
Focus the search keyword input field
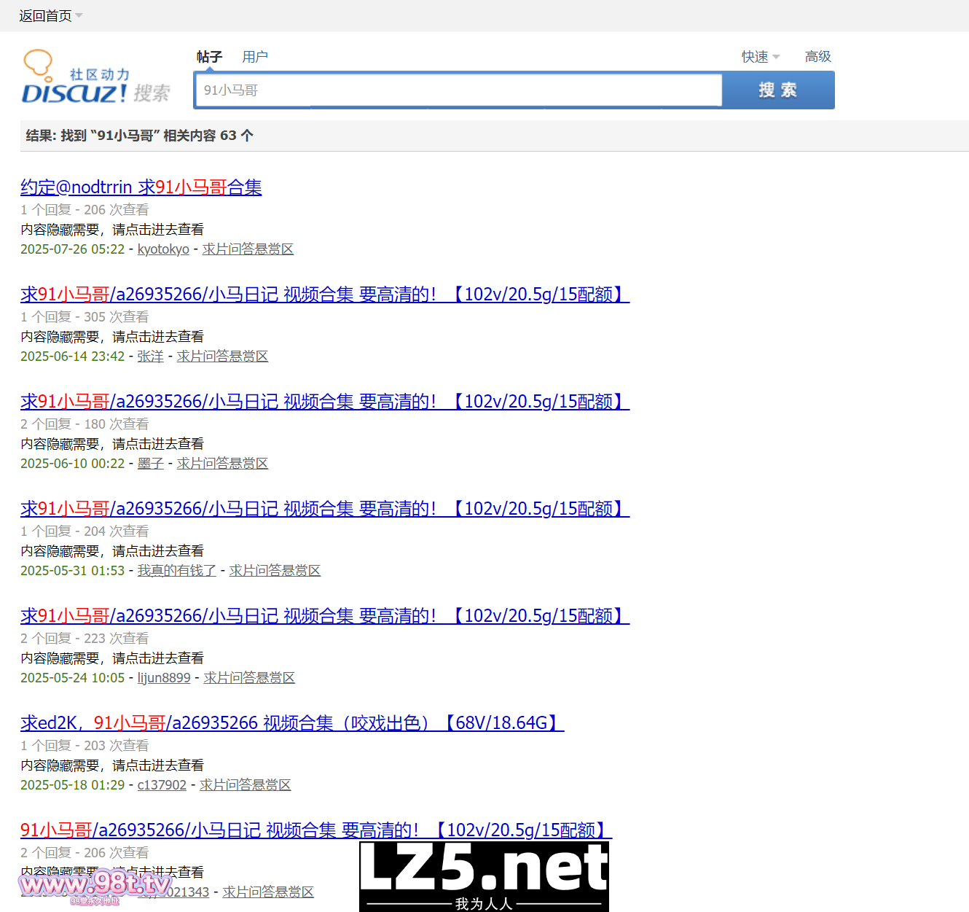458,90
